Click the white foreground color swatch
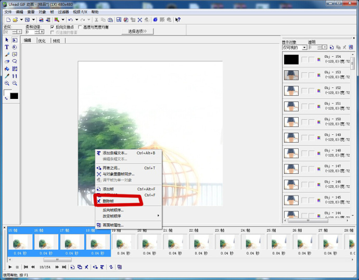This screenshot has height=280, width=359. [x=8, y=93]
